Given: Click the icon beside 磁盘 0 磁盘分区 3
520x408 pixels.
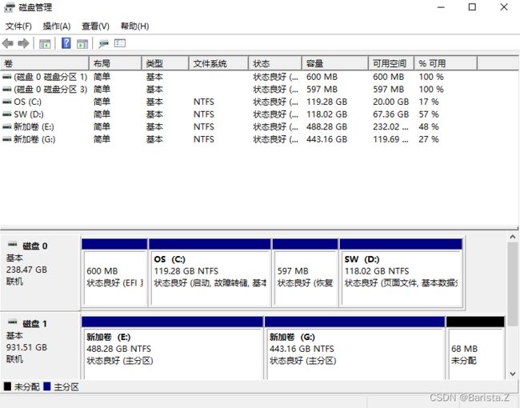Looking at the screenshot, I should (x=7, y=90).
